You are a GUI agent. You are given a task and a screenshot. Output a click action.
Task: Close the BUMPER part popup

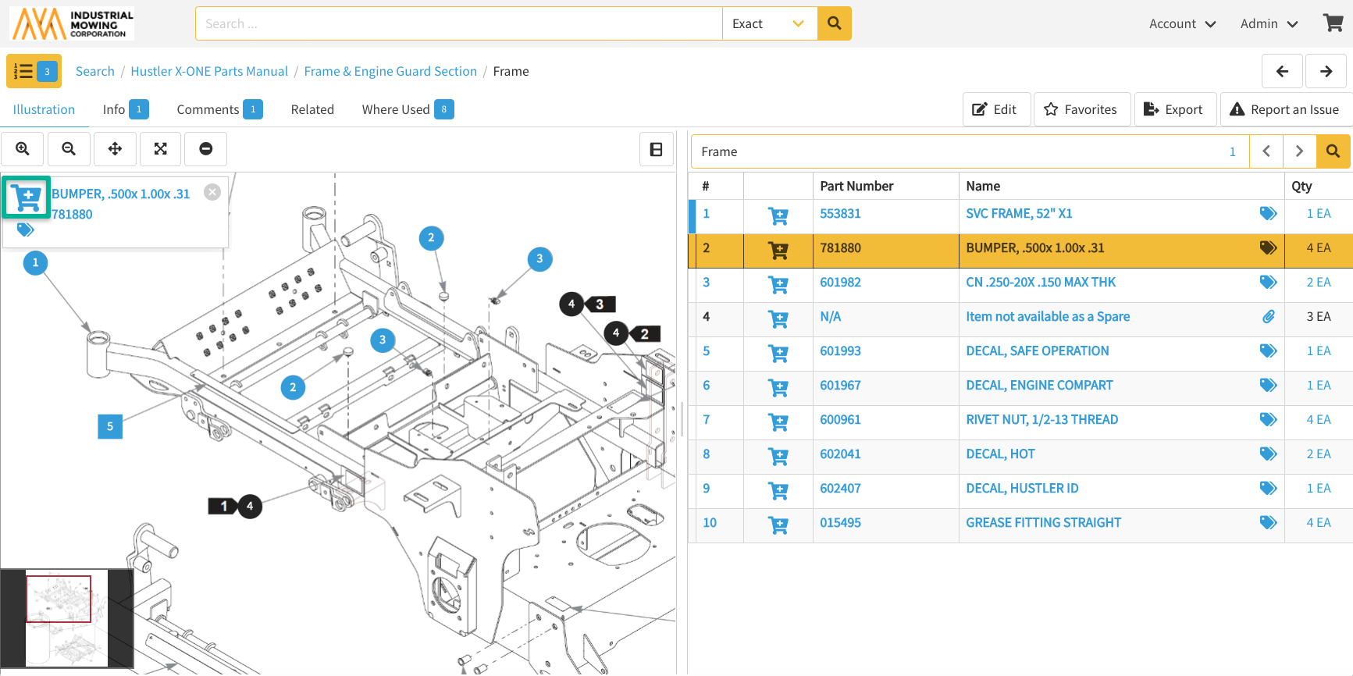point(212,192)
